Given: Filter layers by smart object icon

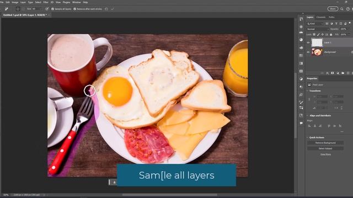Looking at the screenshot, I should click(345, 24).
